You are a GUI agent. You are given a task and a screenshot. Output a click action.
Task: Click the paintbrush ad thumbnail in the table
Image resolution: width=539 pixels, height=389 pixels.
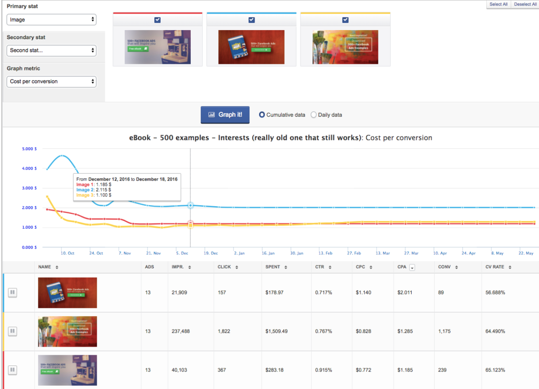67,331
